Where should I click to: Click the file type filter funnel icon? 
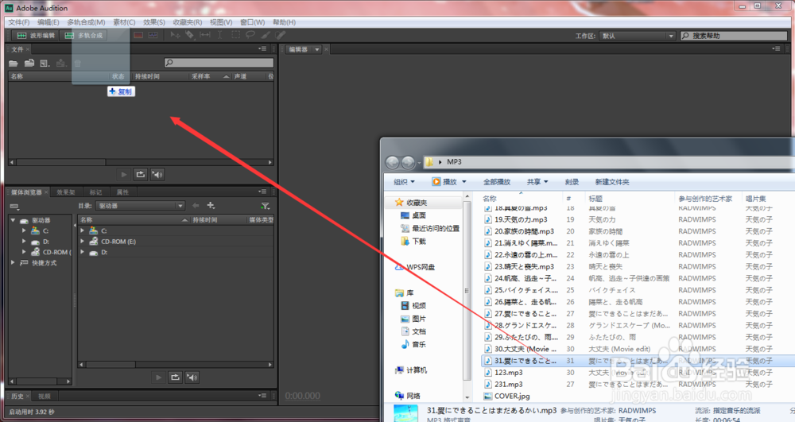(x=266, y=206)
